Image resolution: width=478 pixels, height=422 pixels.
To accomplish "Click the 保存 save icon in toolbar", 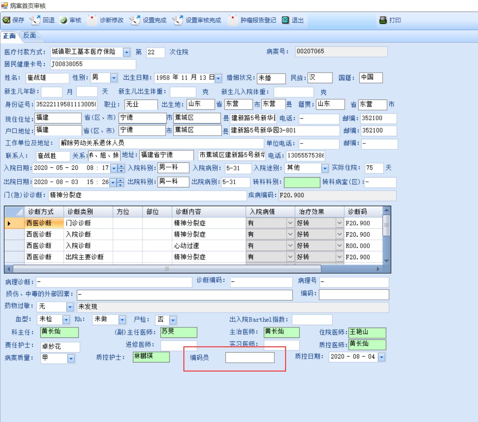I will tap(7, 20).
